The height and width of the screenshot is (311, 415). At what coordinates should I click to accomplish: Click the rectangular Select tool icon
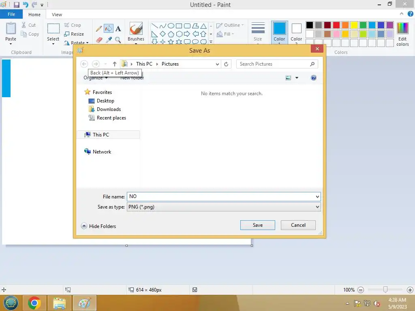(x=53, y=29)
